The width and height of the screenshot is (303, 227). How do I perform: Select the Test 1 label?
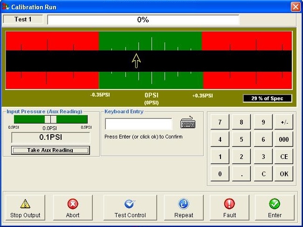point(23,19)
